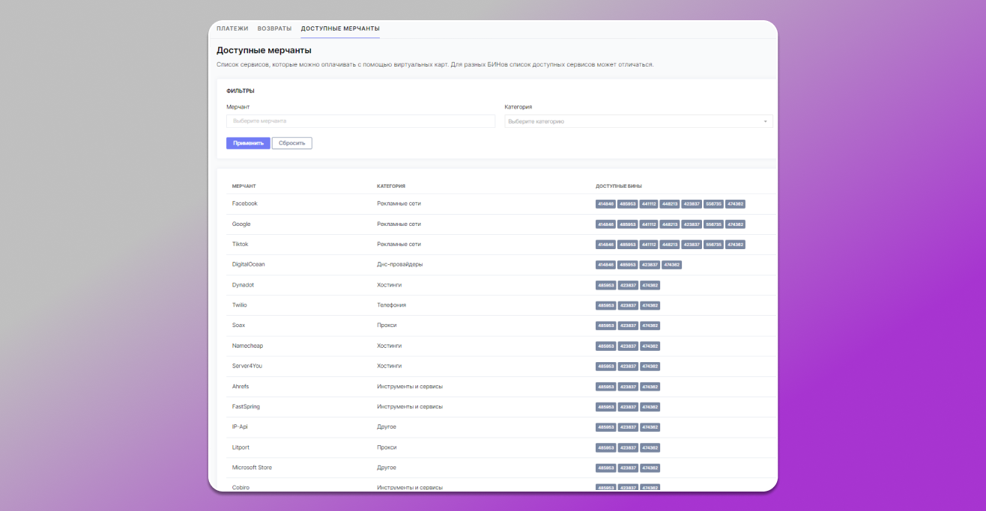Select the Доступные мерчанты tab

[x=340, y=28]
